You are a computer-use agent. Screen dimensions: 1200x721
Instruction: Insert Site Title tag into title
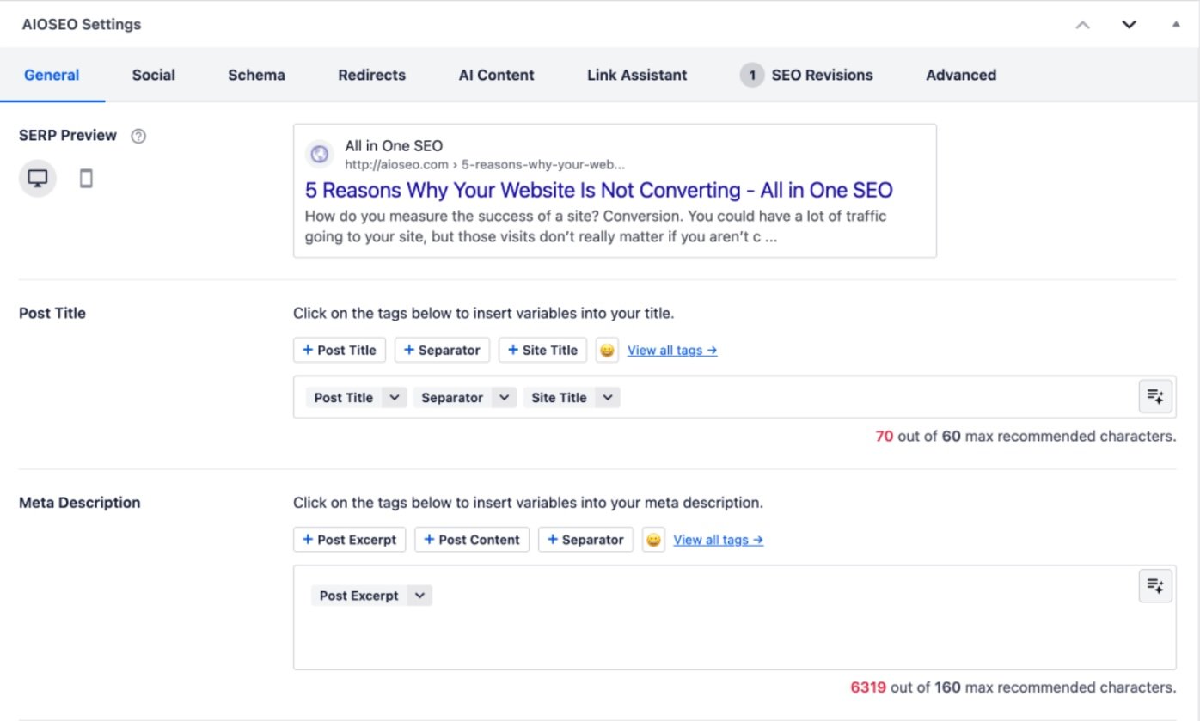click(542, 351)
